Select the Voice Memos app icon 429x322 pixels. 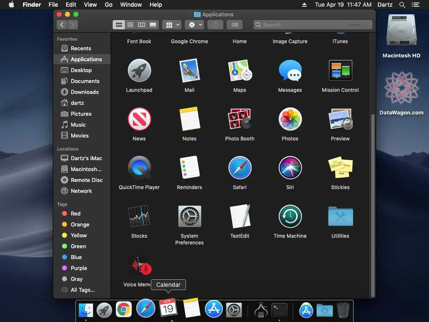pos(140,265)
